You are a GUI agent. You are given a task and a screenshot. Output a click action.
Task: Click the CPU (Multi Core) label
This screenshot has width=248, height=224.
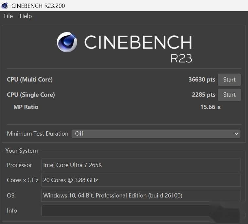30,80
